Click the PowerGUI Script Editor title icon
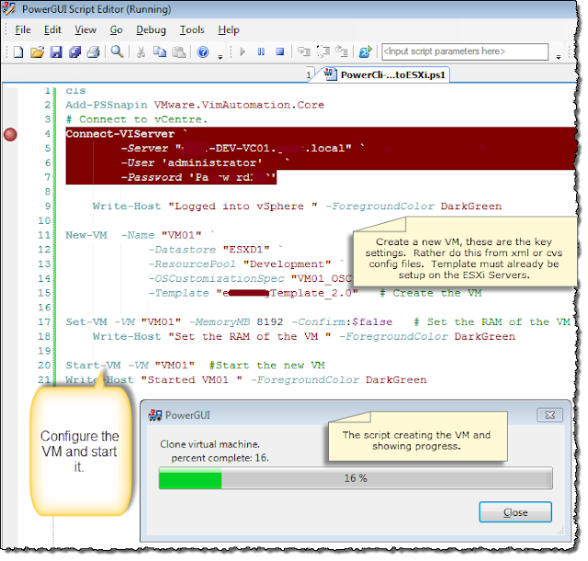Viewport: 588px width, 561px height. 9,8
